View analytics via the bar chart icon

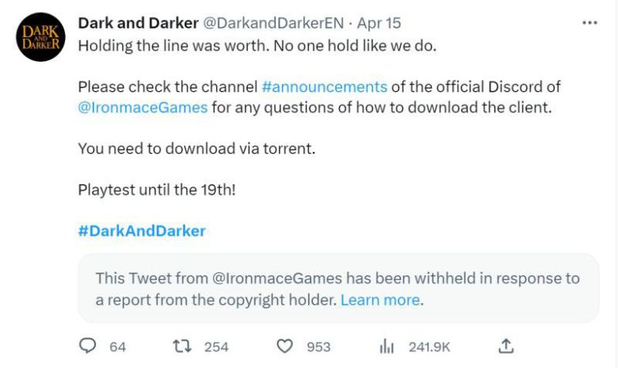coord(387,346)
